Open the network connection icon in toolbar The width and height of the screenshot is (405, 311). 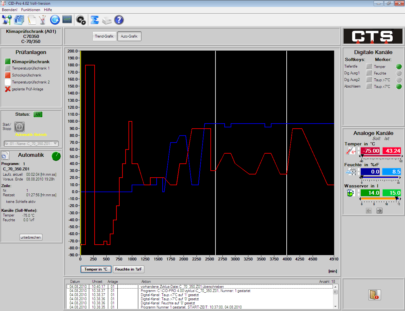coord(7,20)
